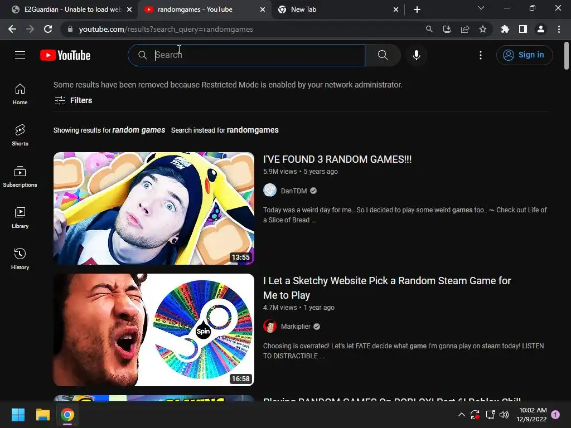This screenshot has height=428, width=571.
Task: Open Windows Start menu
Action: (x=18, y=415)
